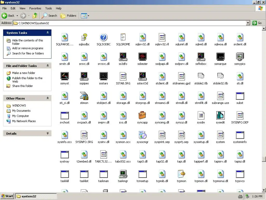This screenshot has width=266, height=200.
Task: Select the ssstars screensaver icon
Action: pyautogui.click(x=103, y=76)
